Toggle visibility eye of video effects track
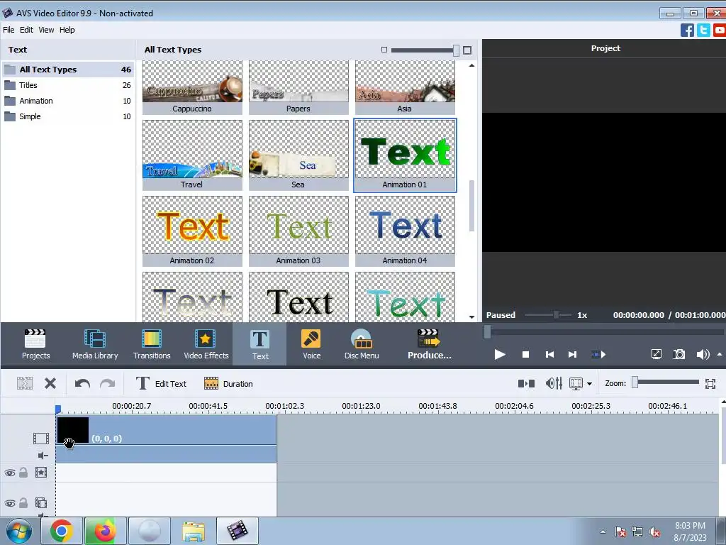 pos(10,473)
